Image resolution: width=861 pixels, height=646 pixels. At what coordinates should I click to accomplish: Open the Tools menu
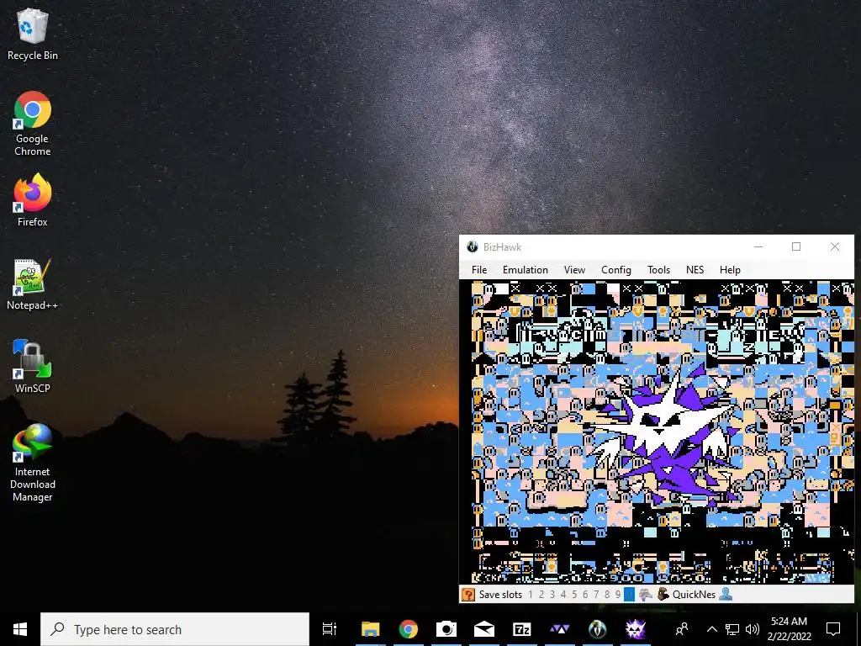tap(658, 270)
